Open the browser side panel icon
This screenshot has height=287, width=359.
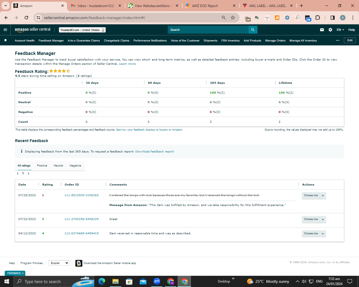(333, 18)
